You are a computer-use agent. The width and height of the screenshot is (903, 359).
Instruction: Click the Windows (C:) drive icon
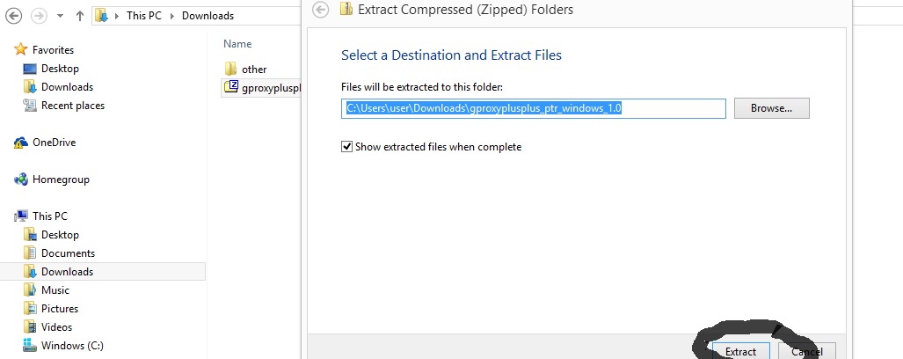pyautogui.click(x=30, y=345)
